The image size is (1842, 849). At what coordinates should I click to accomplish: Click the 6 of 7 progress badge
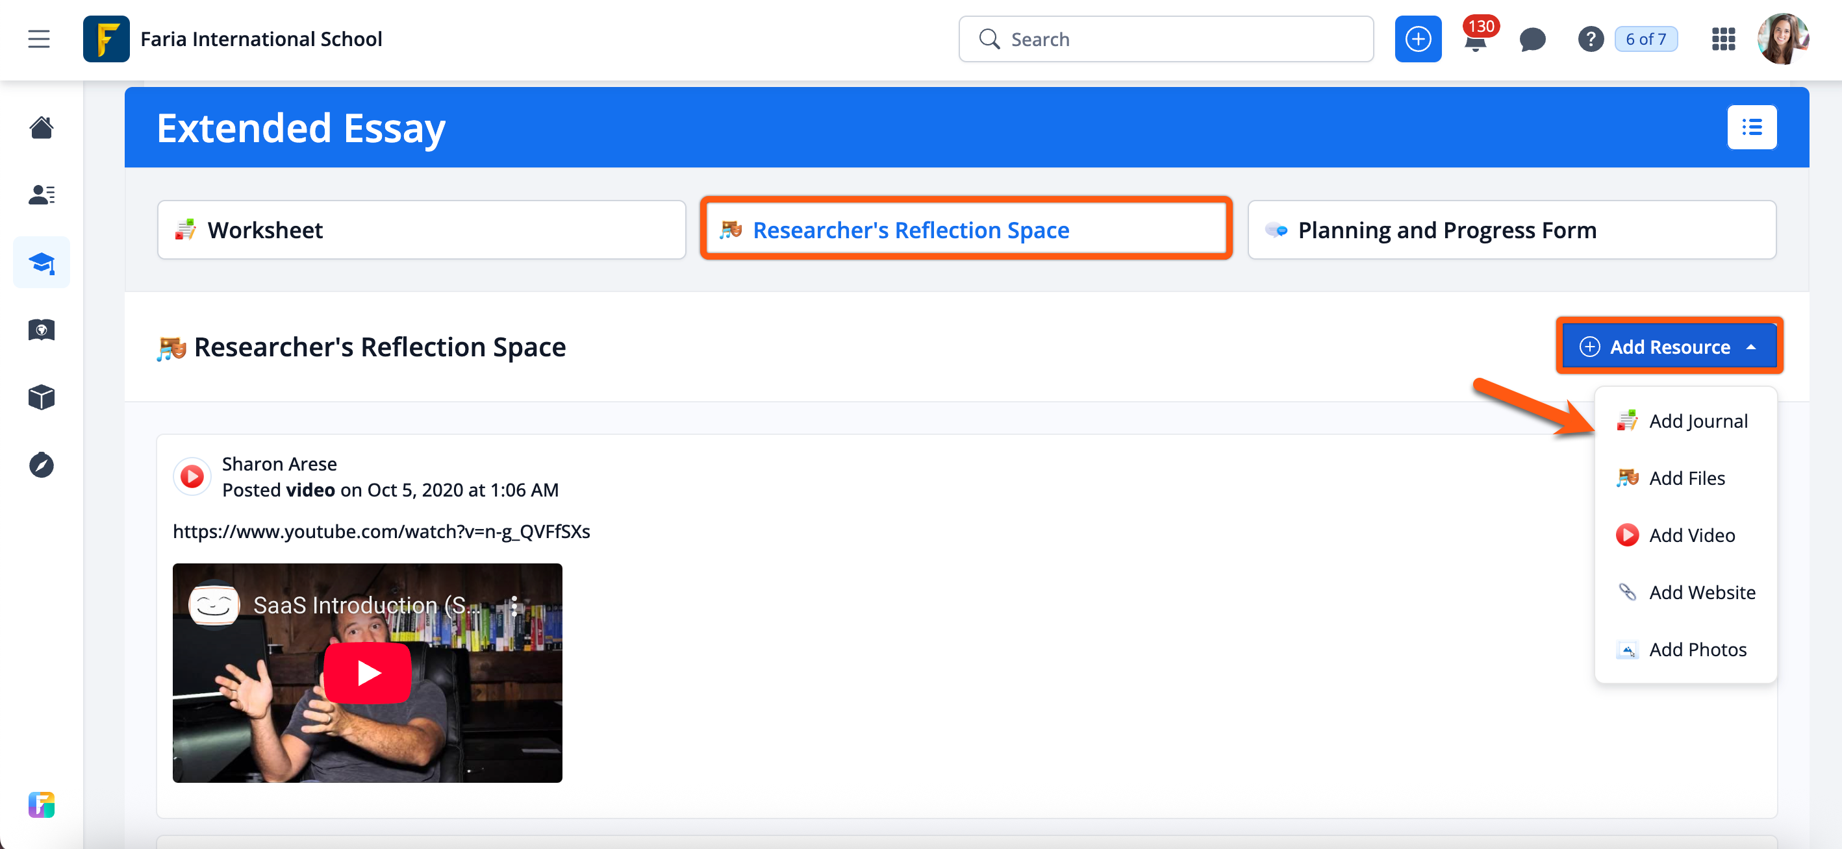(x=1645, y=40)
